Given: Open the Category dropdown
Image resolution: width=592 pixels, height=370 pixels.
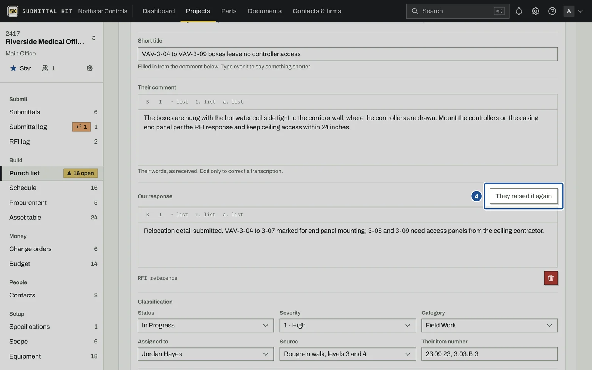Looking at the screenshot, I should [490, 325].
